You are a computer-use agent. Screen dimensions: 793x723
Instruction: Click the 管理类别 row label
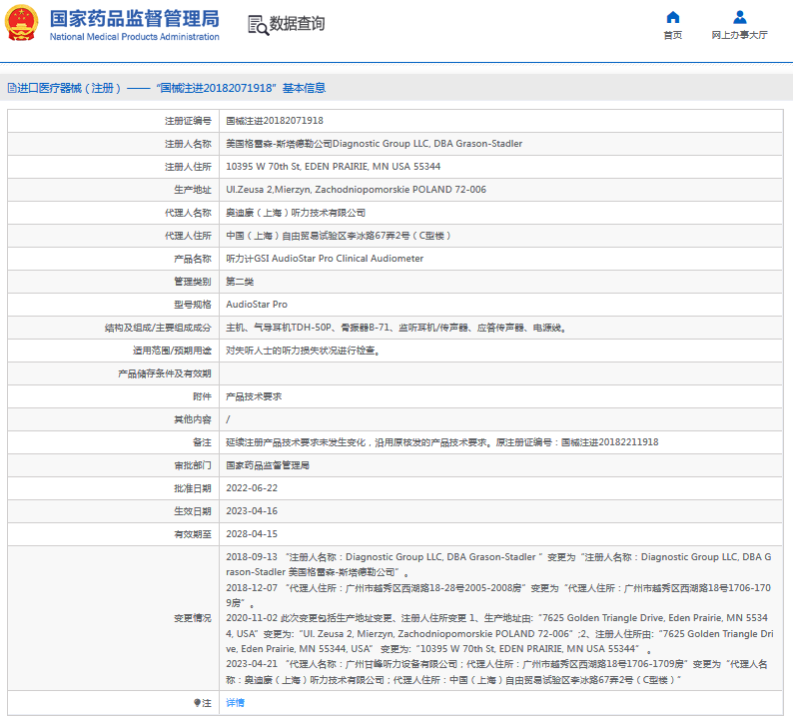point(193,282)
